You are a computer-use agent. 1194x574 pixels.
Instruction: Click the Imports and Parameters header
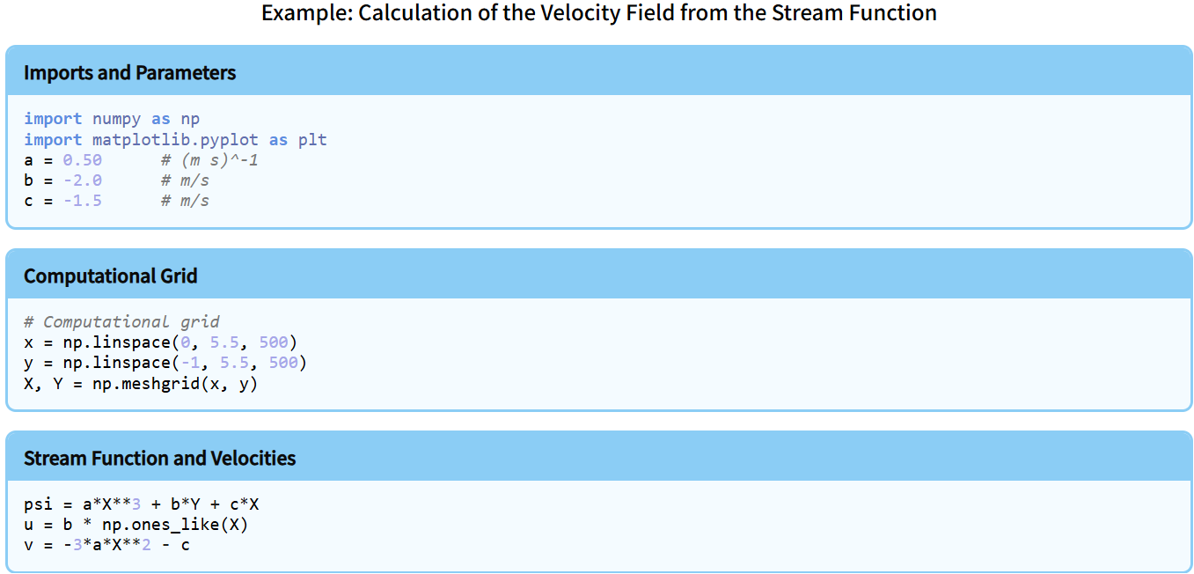click(x=130, y=73)
